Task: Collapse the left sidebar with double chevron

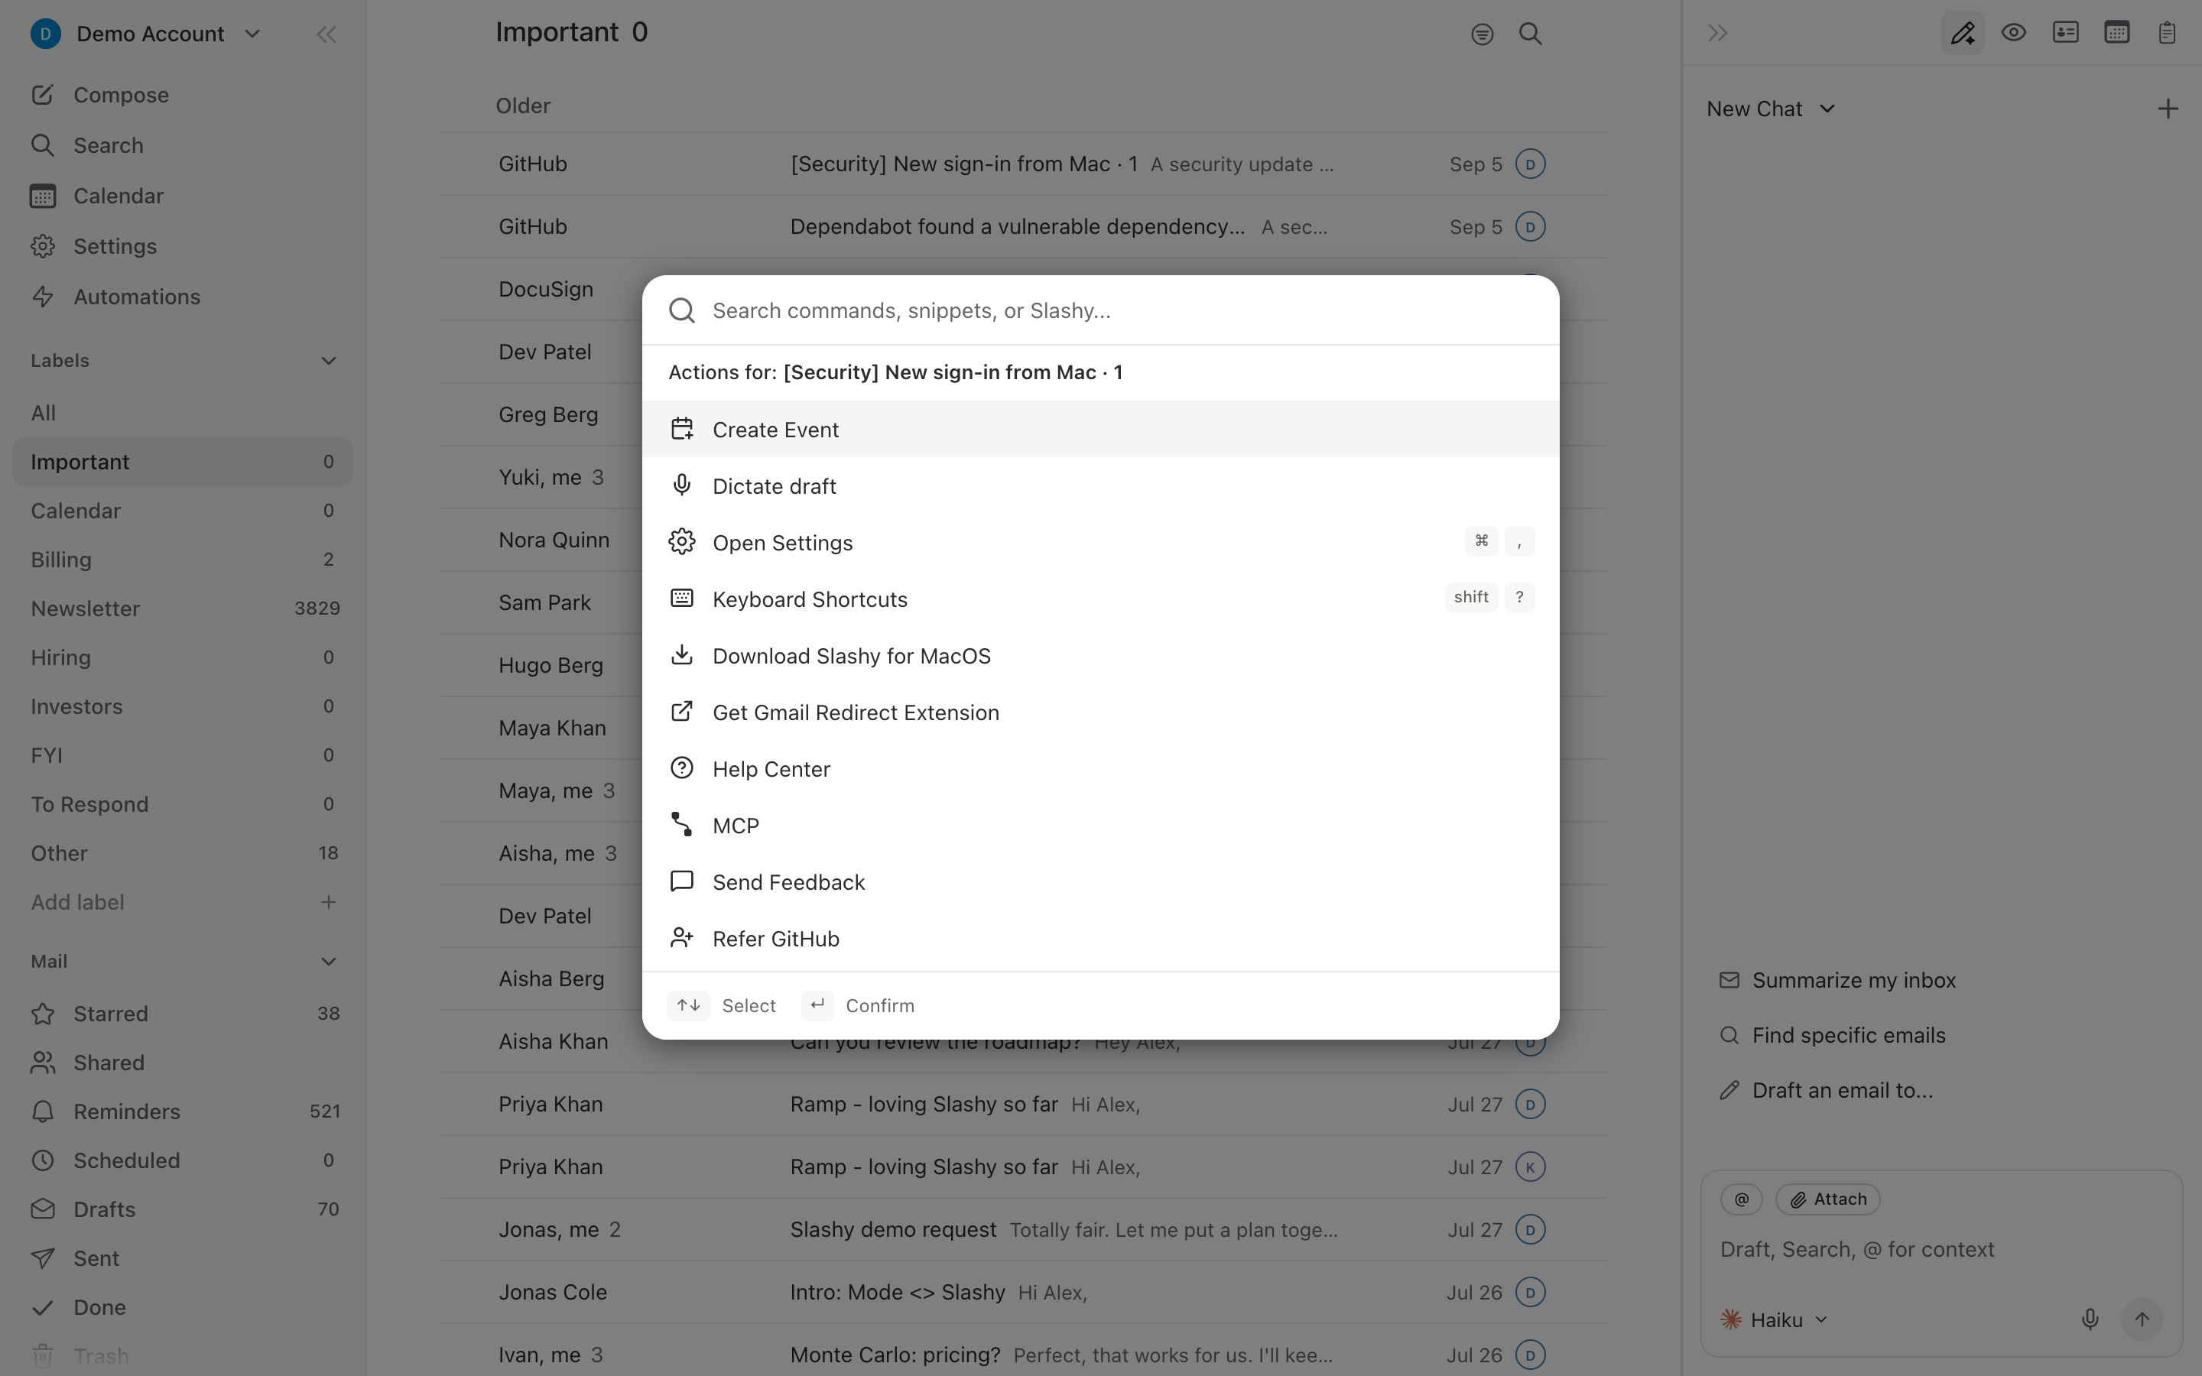Action: (326, 34)
